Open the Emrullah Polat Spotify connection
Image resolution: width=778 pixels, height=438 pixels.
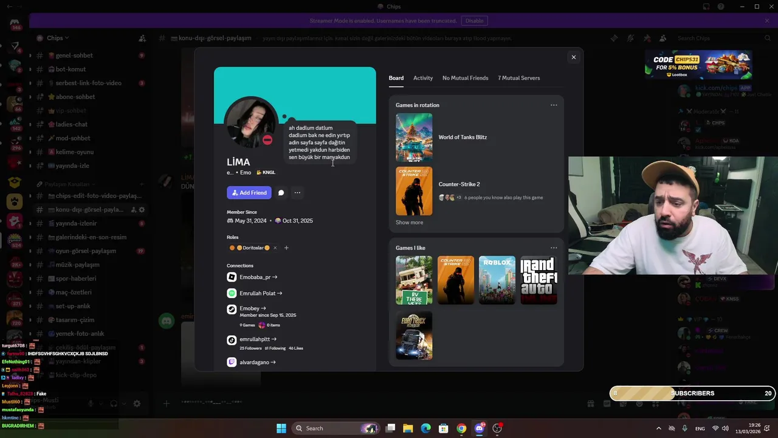coord(261,293)
